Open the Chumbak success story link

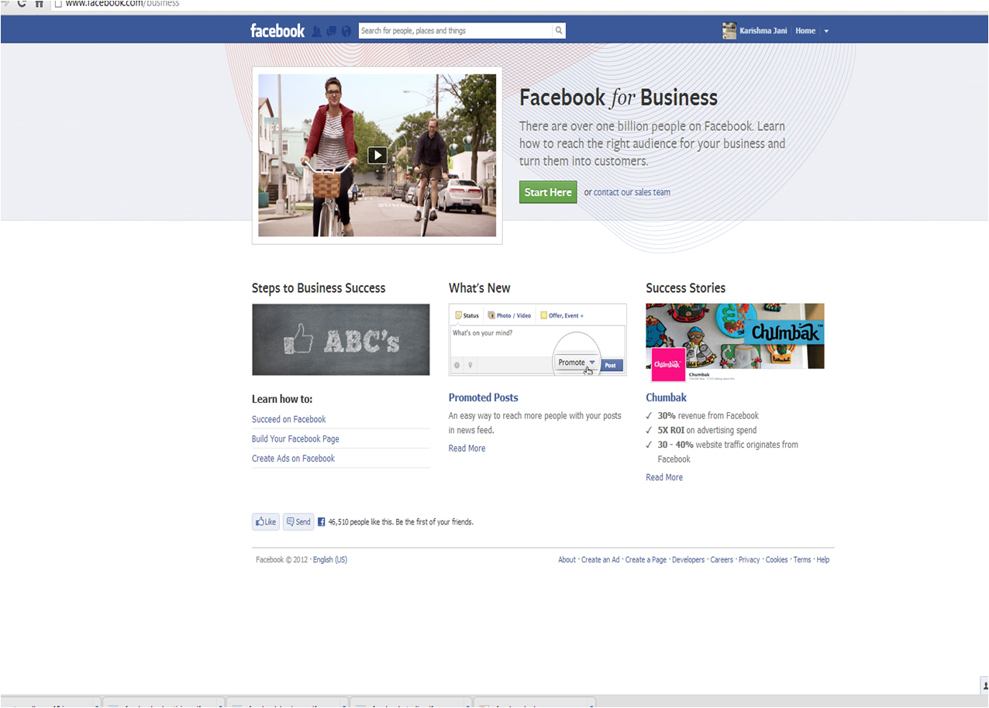click(667, 397)
